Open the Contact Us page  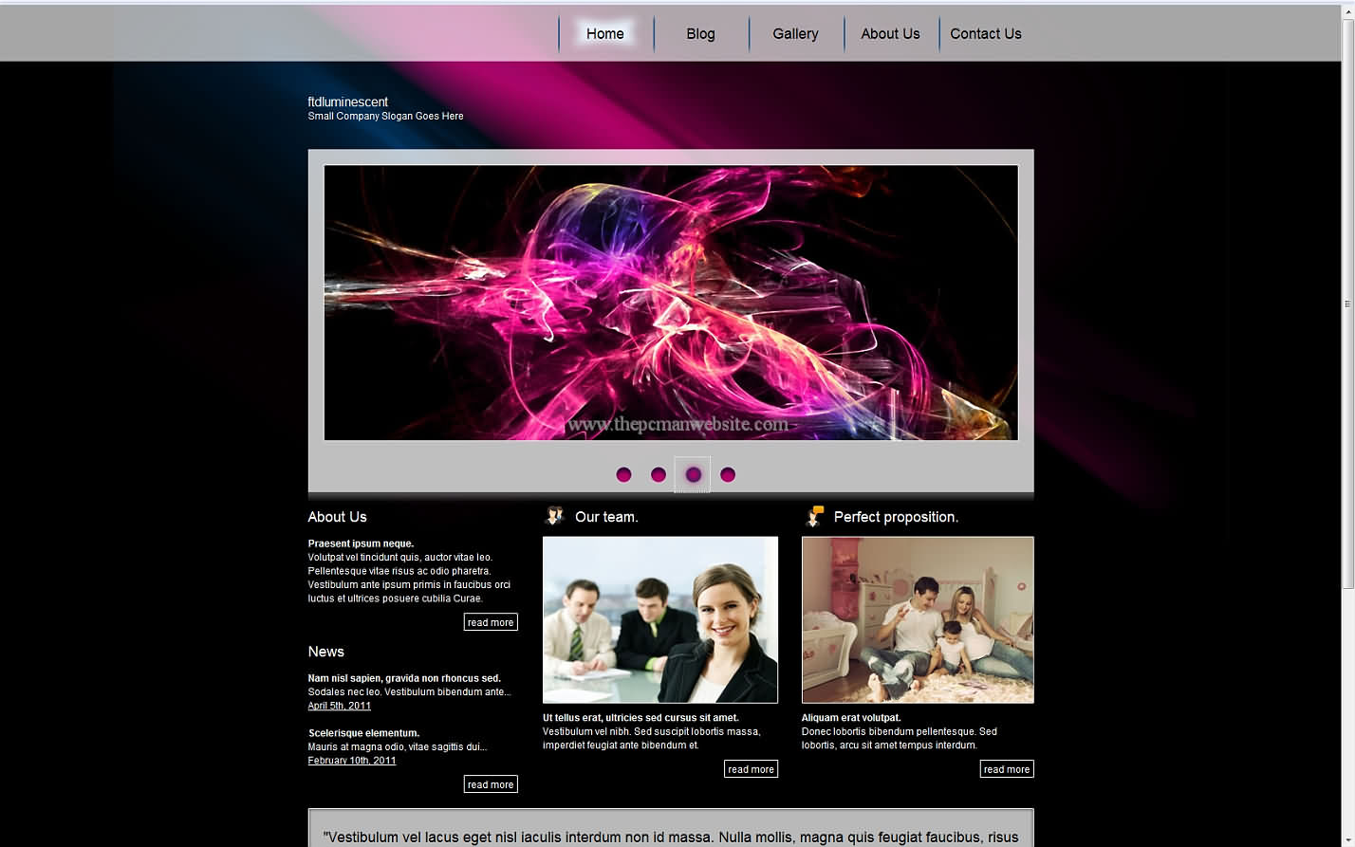(x=986, y=34)
